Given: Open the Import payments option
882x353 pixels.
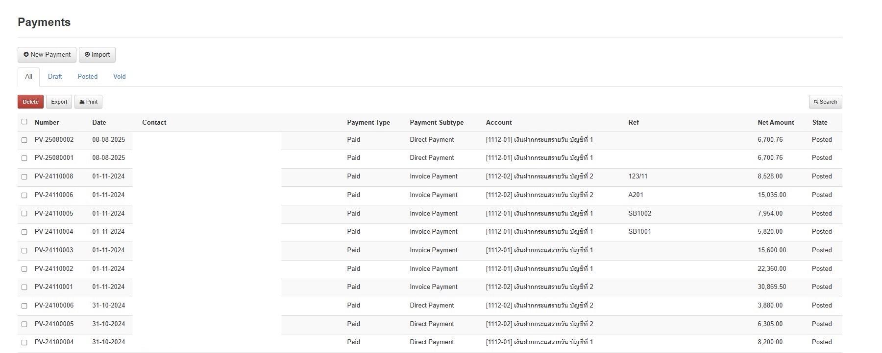Looking at the screenshot, I should tap(97, 55).
